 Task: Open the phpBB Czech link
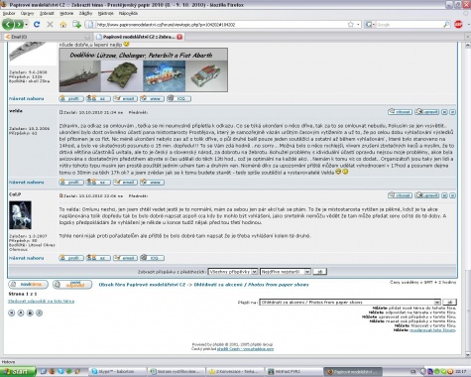pyautogui.click(x=245, y=349)
